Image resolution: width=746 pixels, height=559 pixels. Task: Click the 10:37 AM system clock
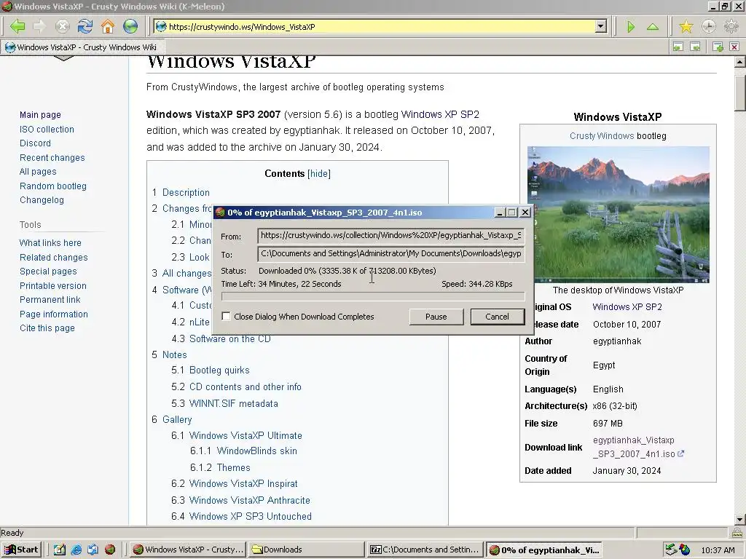coord(718,550)
